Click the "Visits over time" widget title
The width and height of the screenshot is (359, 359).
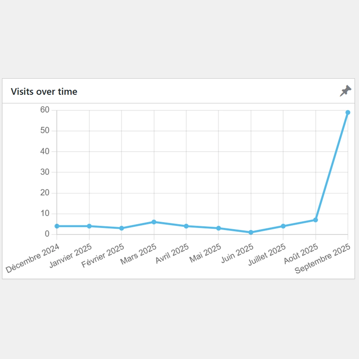point(44,91)
